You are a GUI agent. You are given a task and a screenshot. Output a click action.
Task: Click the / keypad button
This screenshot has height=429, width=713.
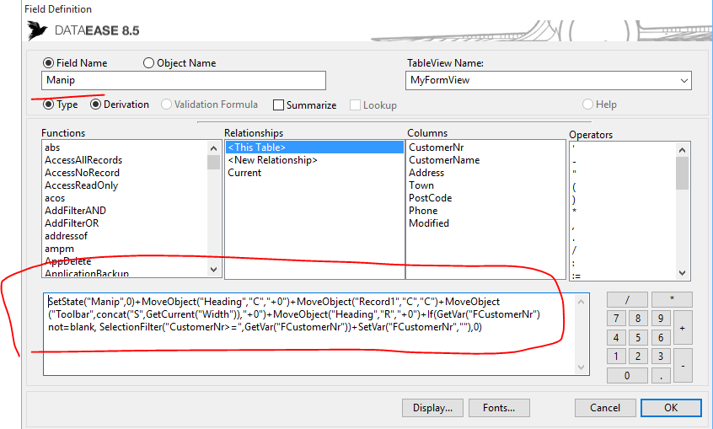pyautogui.click(x=628, y=300)
